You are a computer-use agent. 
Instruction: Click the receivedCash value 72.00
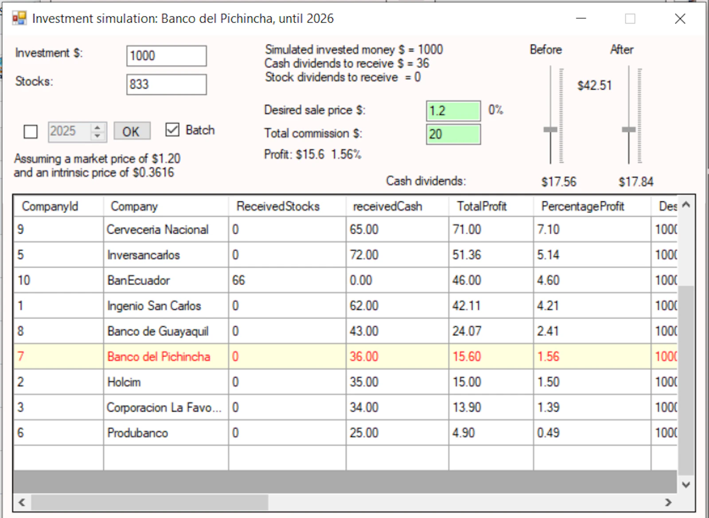(397, 255)
